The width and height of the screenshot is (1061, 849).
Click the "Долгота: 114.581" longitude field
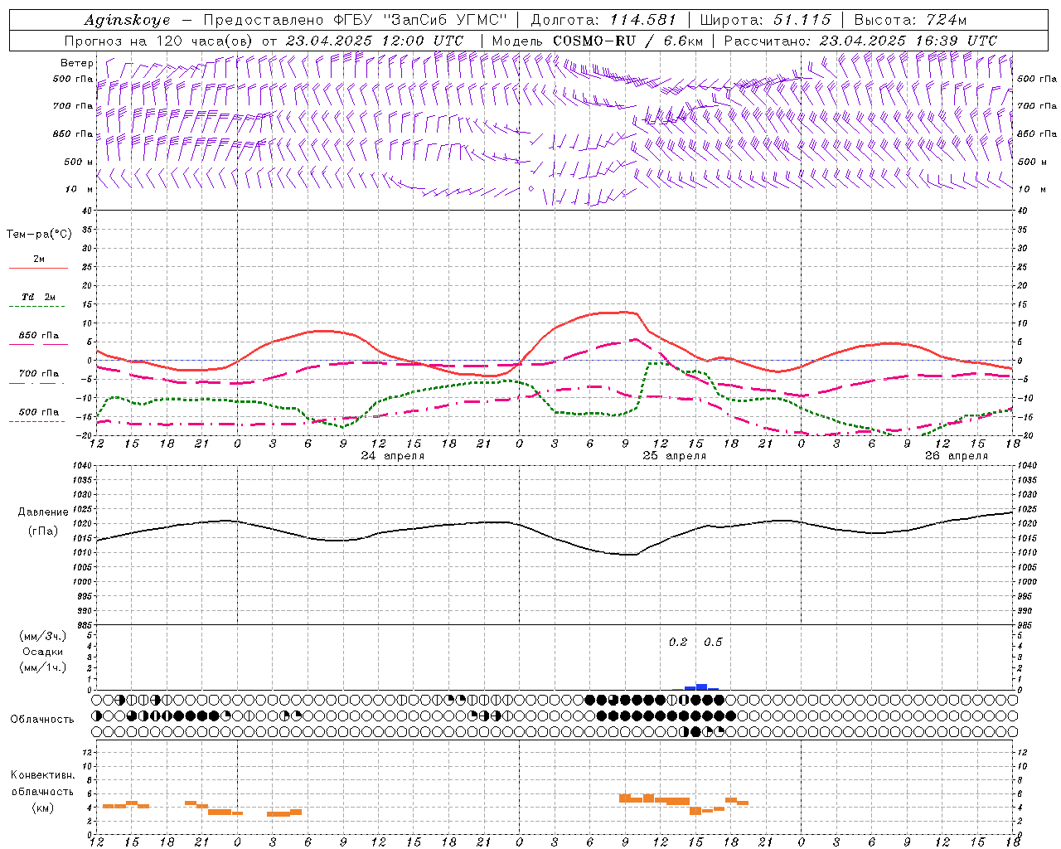603,20
